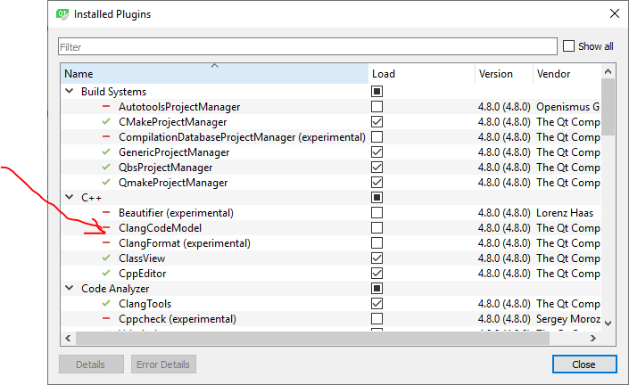The image size is (629, 385).
Task: Select the CppEditor plugin name
Action: pyautogui.click(x=142, y=274)
